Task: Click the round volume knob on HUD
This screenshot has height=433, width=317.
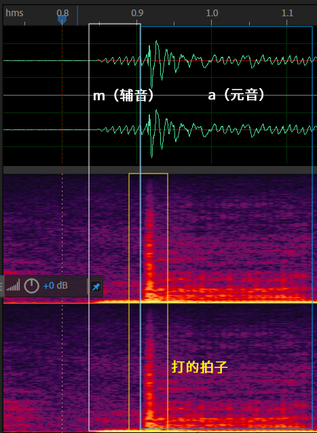Action: [31, 285]
